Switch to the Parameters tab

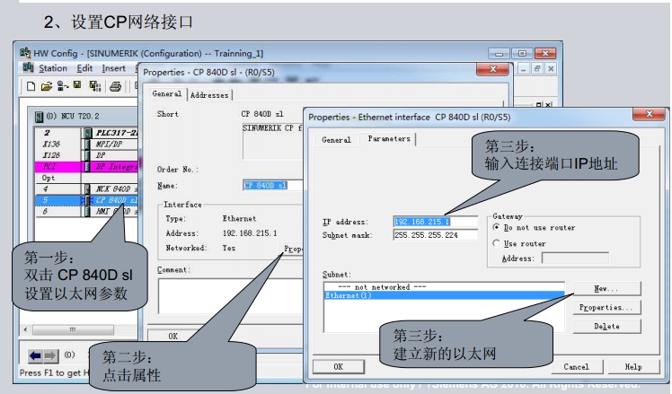tap(389, 139)
